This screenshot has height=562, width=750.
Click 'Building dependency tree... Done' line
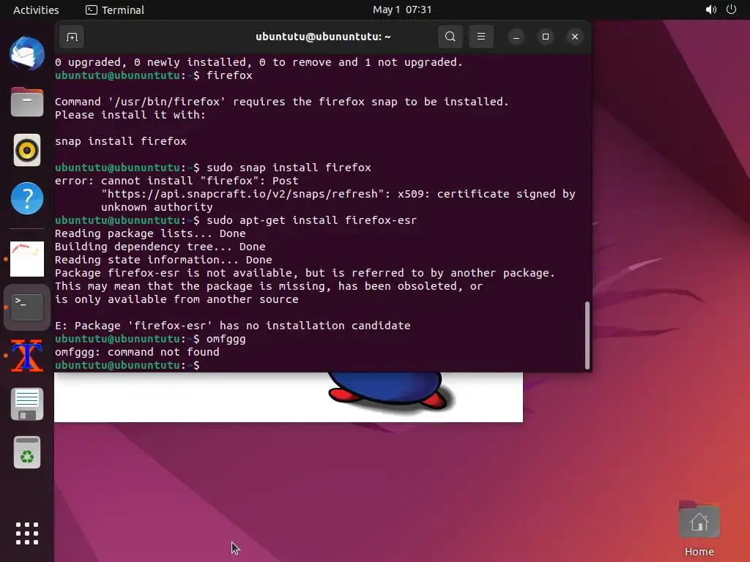[160, 247]
